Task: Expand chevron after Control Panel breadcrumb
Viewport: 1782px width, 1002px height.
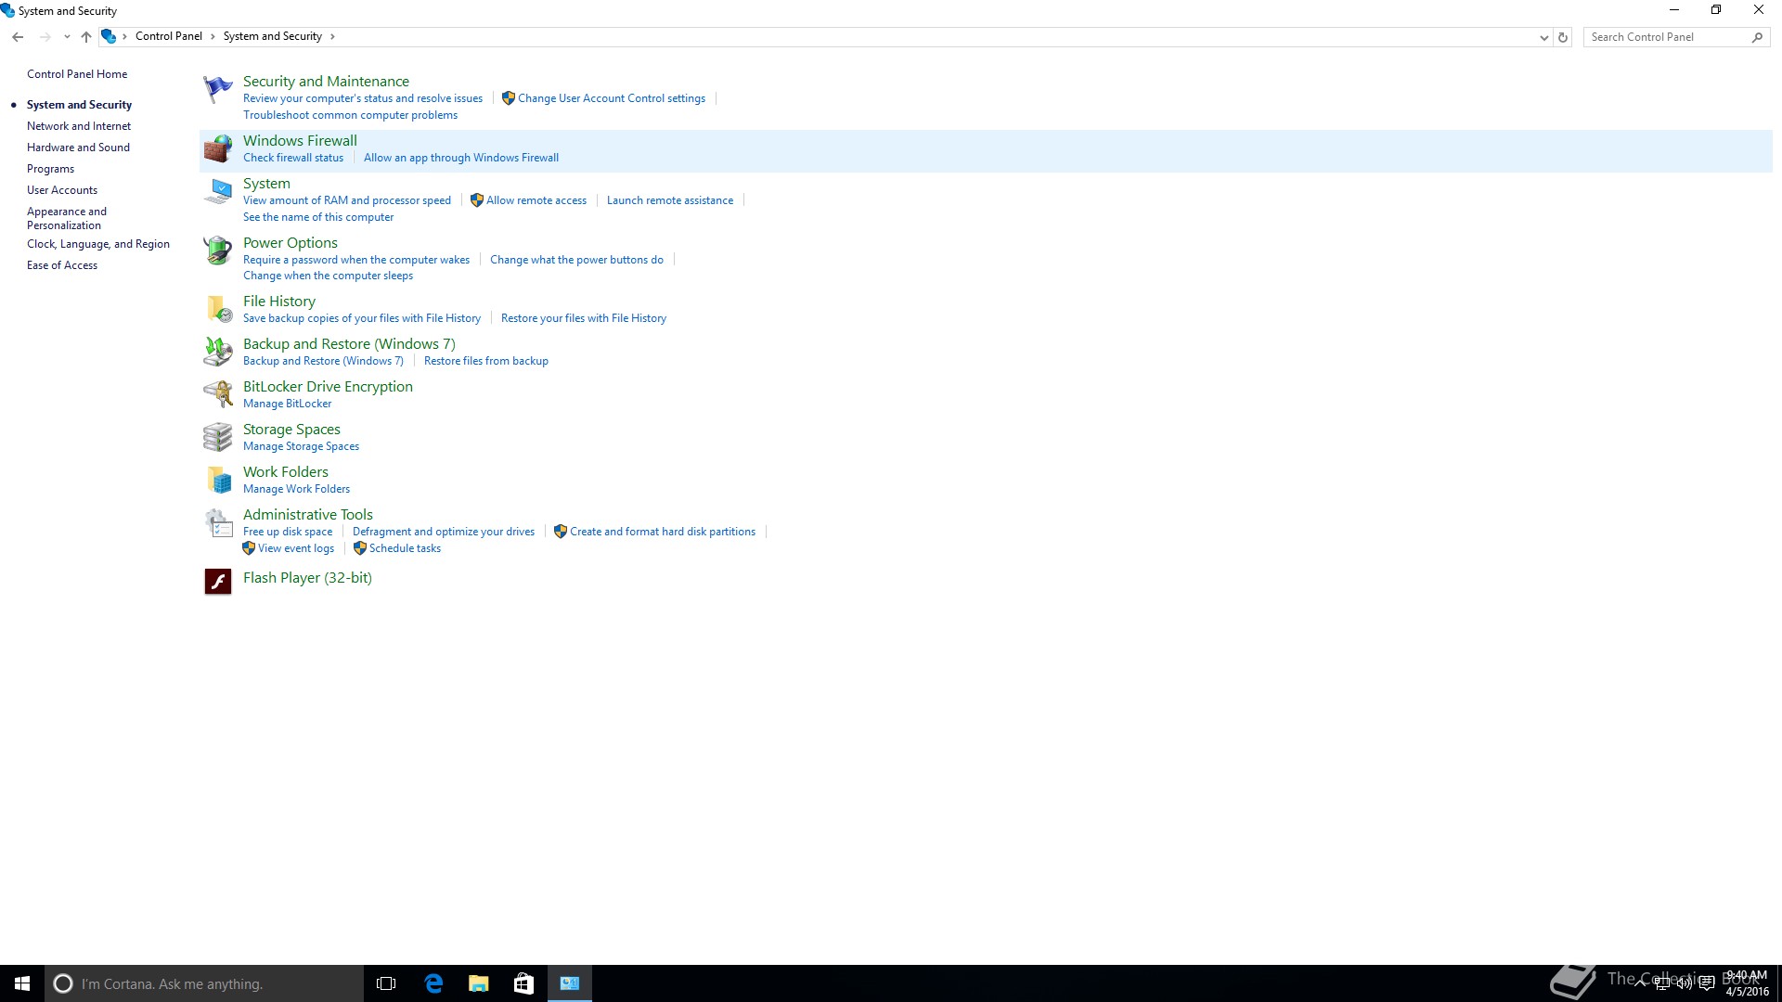Action: pyautogui.click(x=213, y=36)
